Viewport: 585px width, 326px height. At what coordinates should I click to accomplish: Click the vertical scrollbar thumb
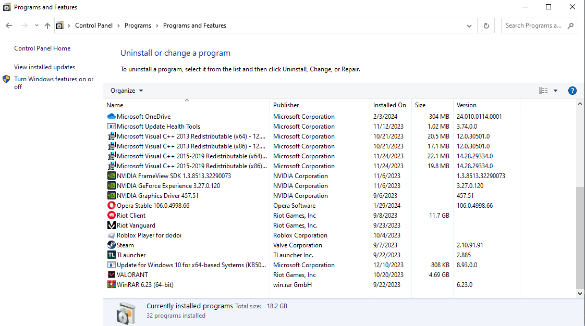[580, 237]
